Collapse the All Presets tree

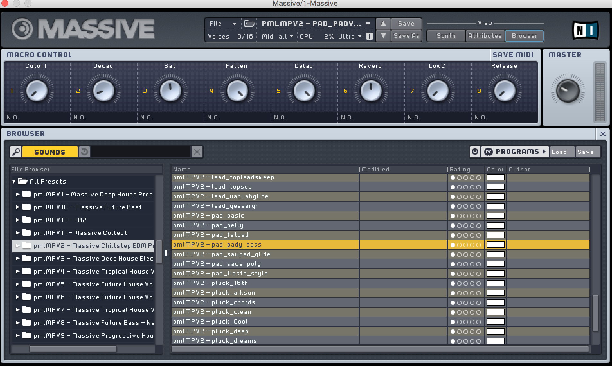pyautogui.click(x=14, y=181)
